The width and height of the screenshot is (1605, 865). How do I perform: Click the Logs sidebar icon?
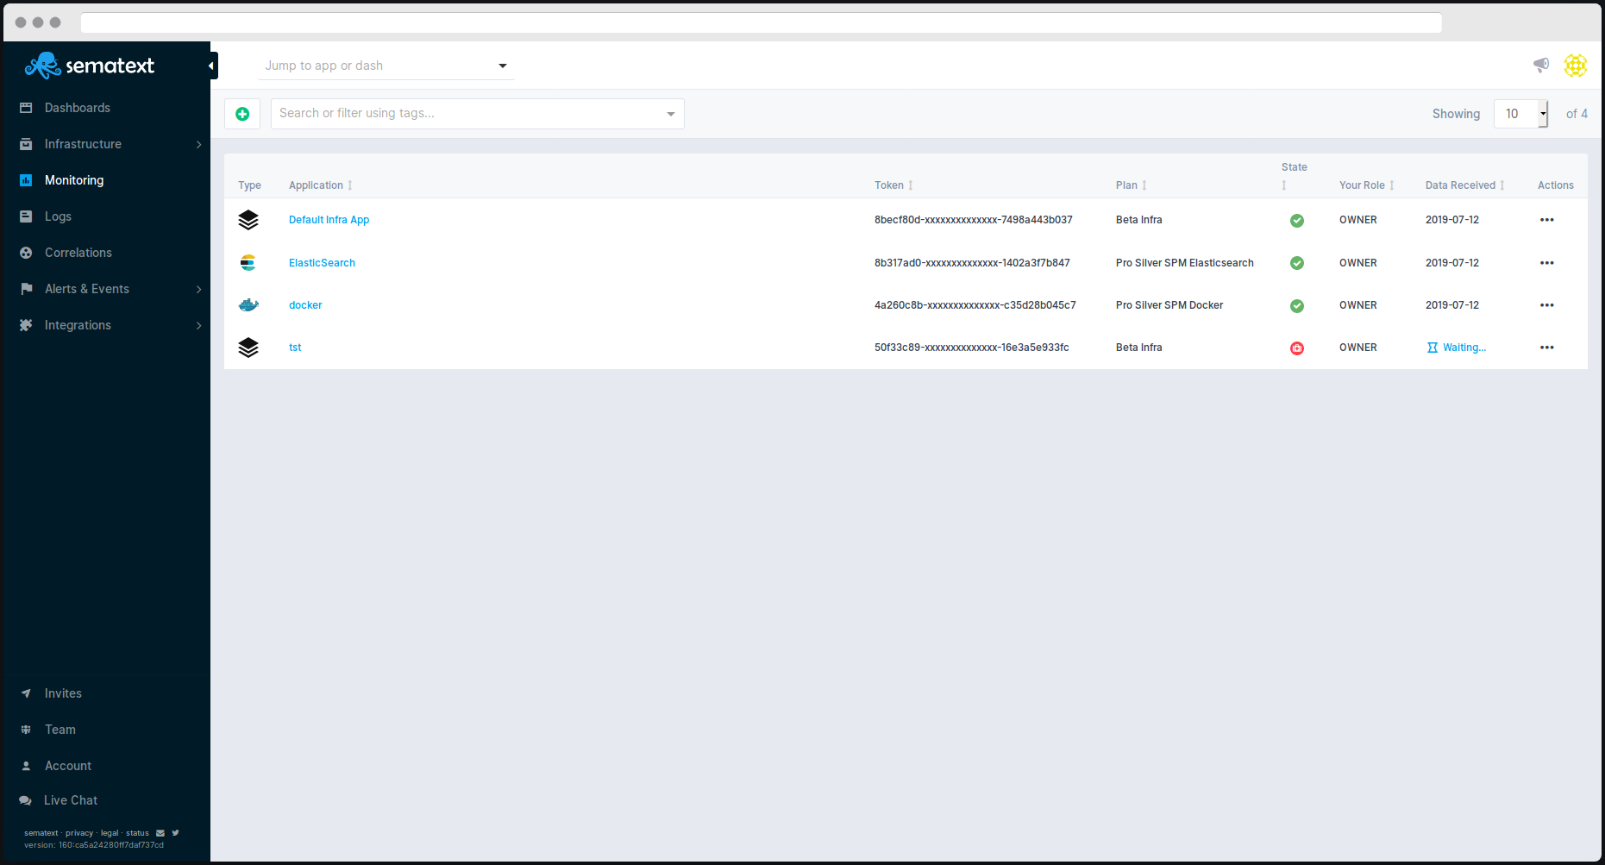coord(26,216)
